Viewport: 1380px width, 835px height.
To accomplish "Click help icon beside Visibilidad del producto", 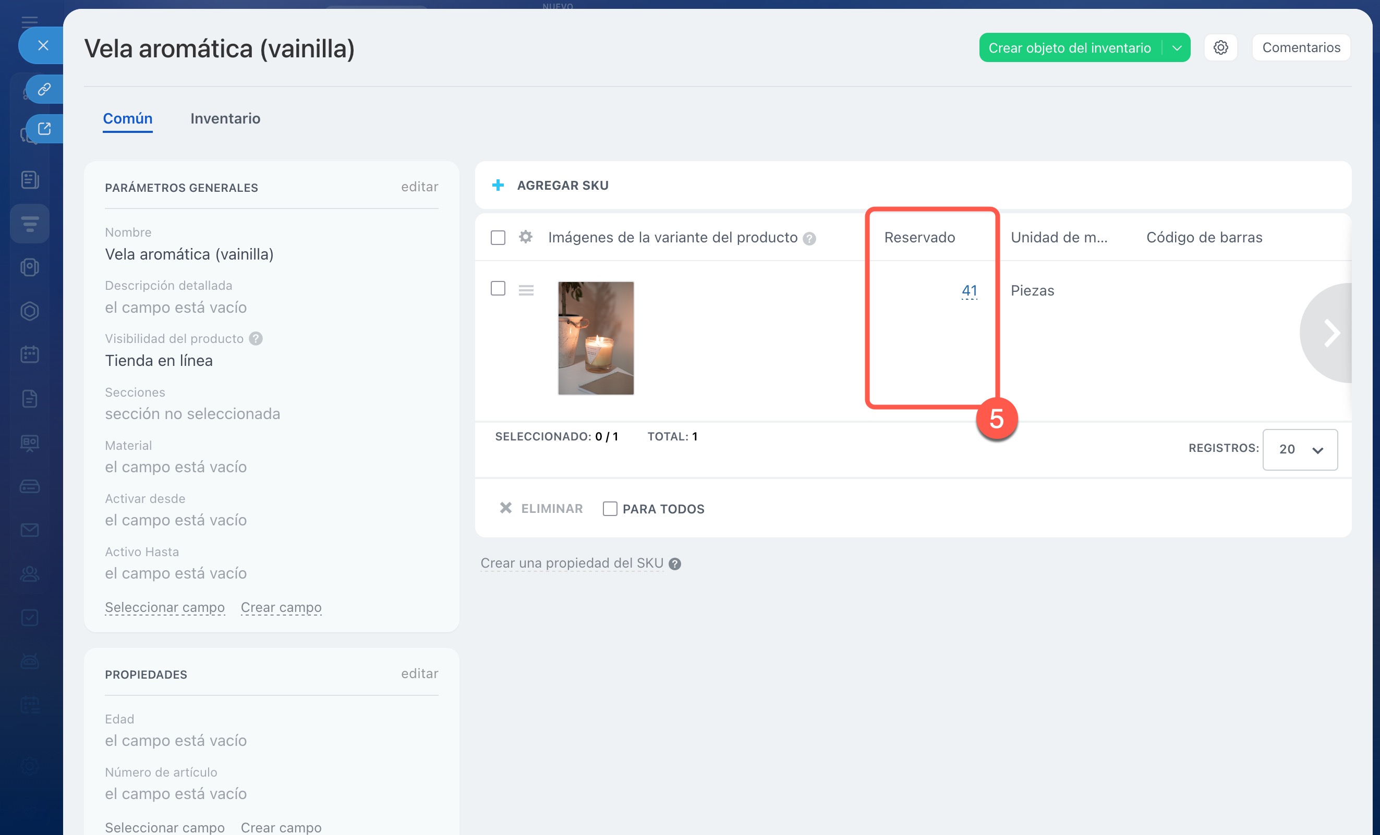I will (x=256, y=339).
